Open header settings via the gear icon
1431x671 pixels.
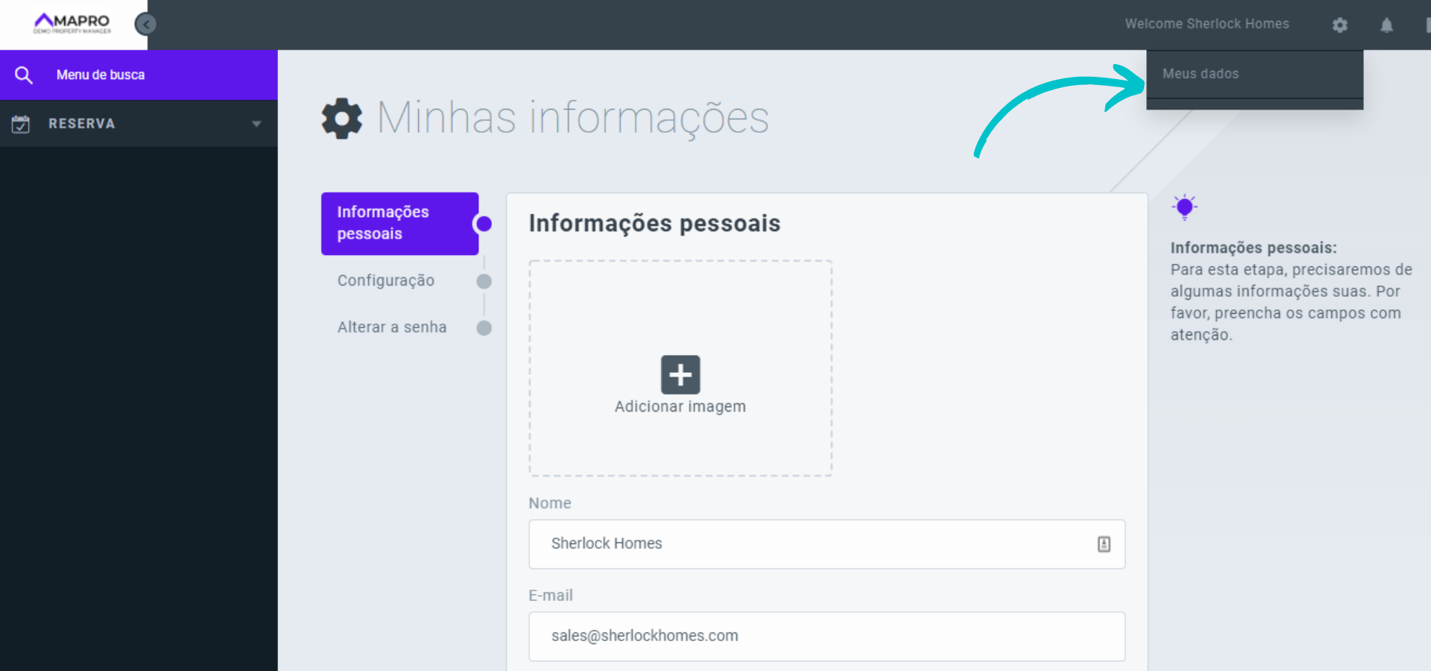coord(1339,25)
